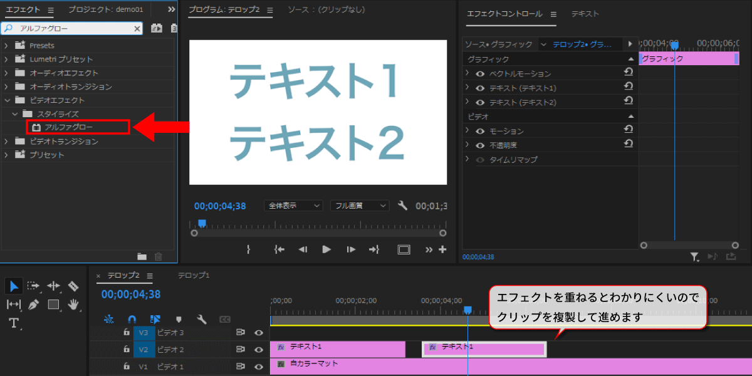
Task: Toggle V1 track targeting
Action: (x=144, y=366)
